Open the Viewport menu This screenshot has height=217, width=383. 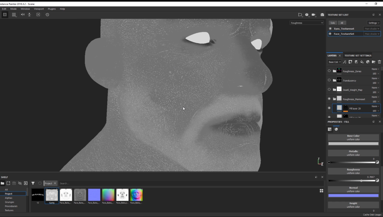click(39, 9)
